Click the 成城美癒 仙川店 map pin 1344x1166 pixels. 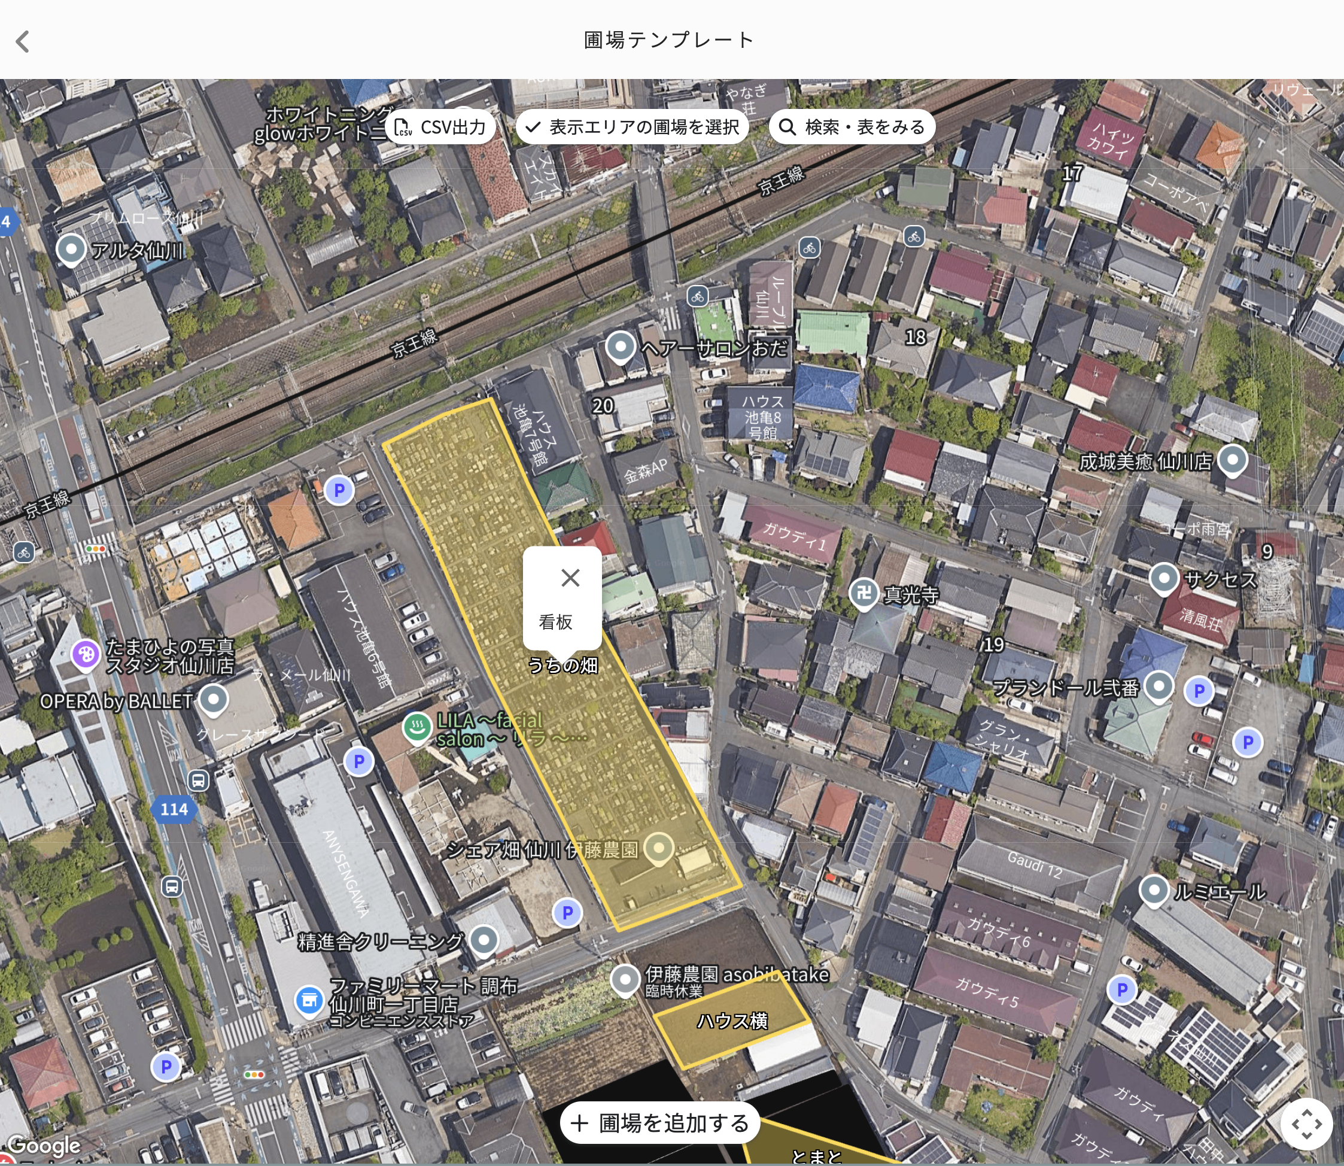[1232, 461]
